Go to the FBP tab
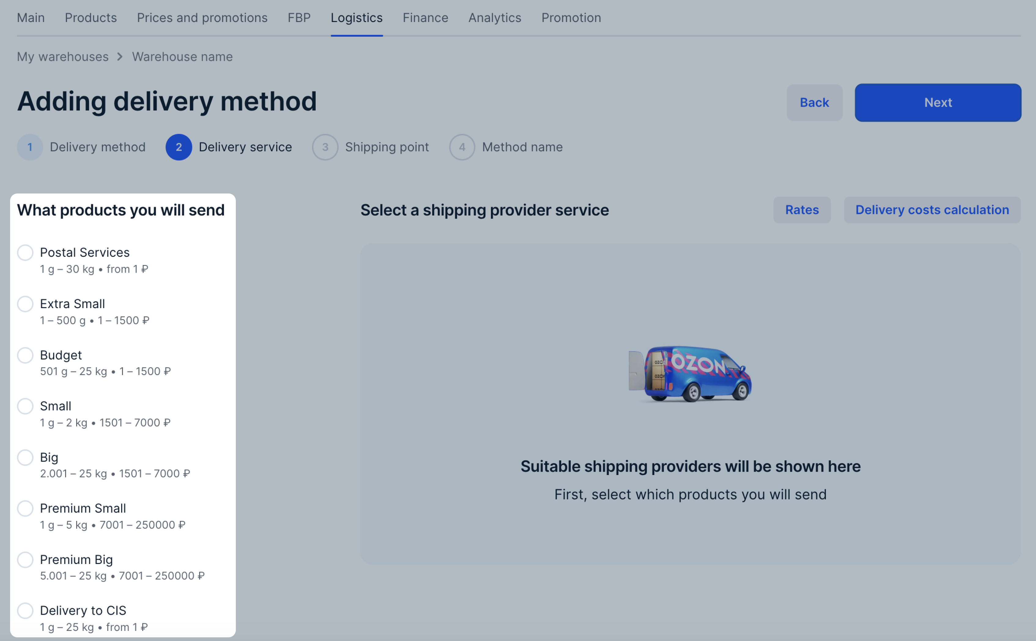Image resolution: width=1036 pixels, height=641 pixels. (x=299, y=18)
